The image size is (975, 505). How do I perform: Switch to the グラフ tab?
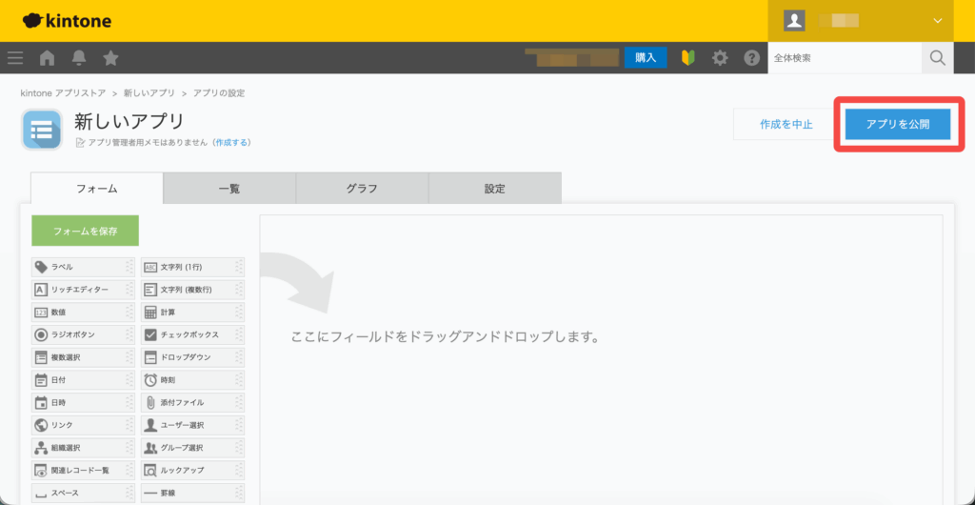362,189
